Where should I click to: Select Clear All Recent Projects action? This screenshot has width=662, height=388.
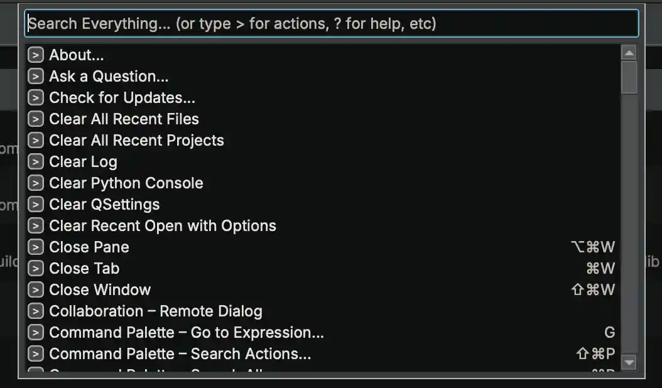point(136,141)
